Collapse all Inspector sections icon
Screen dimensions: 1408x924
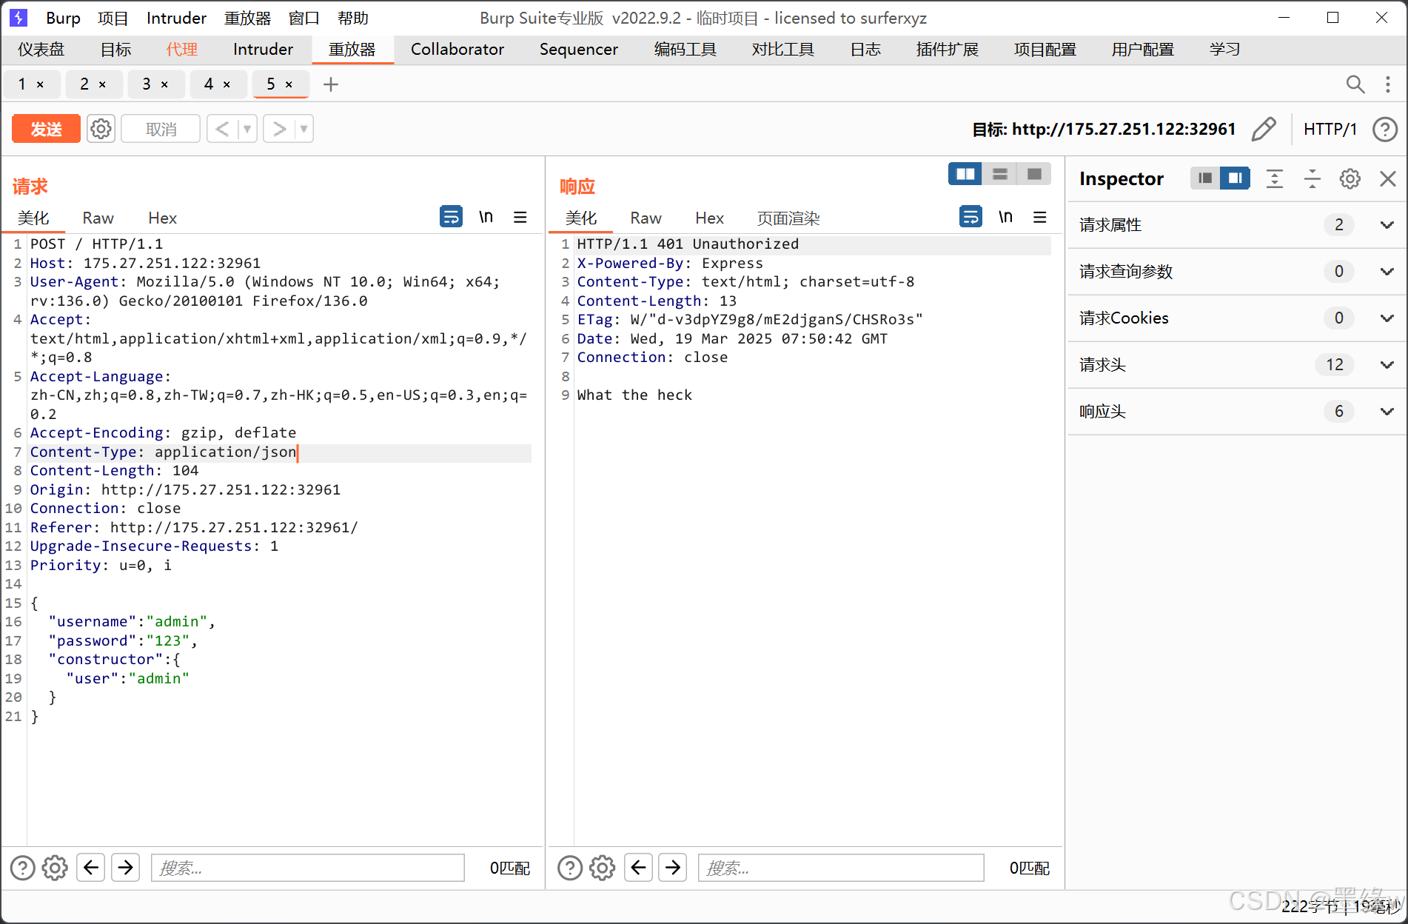[x=1313, y=178]
